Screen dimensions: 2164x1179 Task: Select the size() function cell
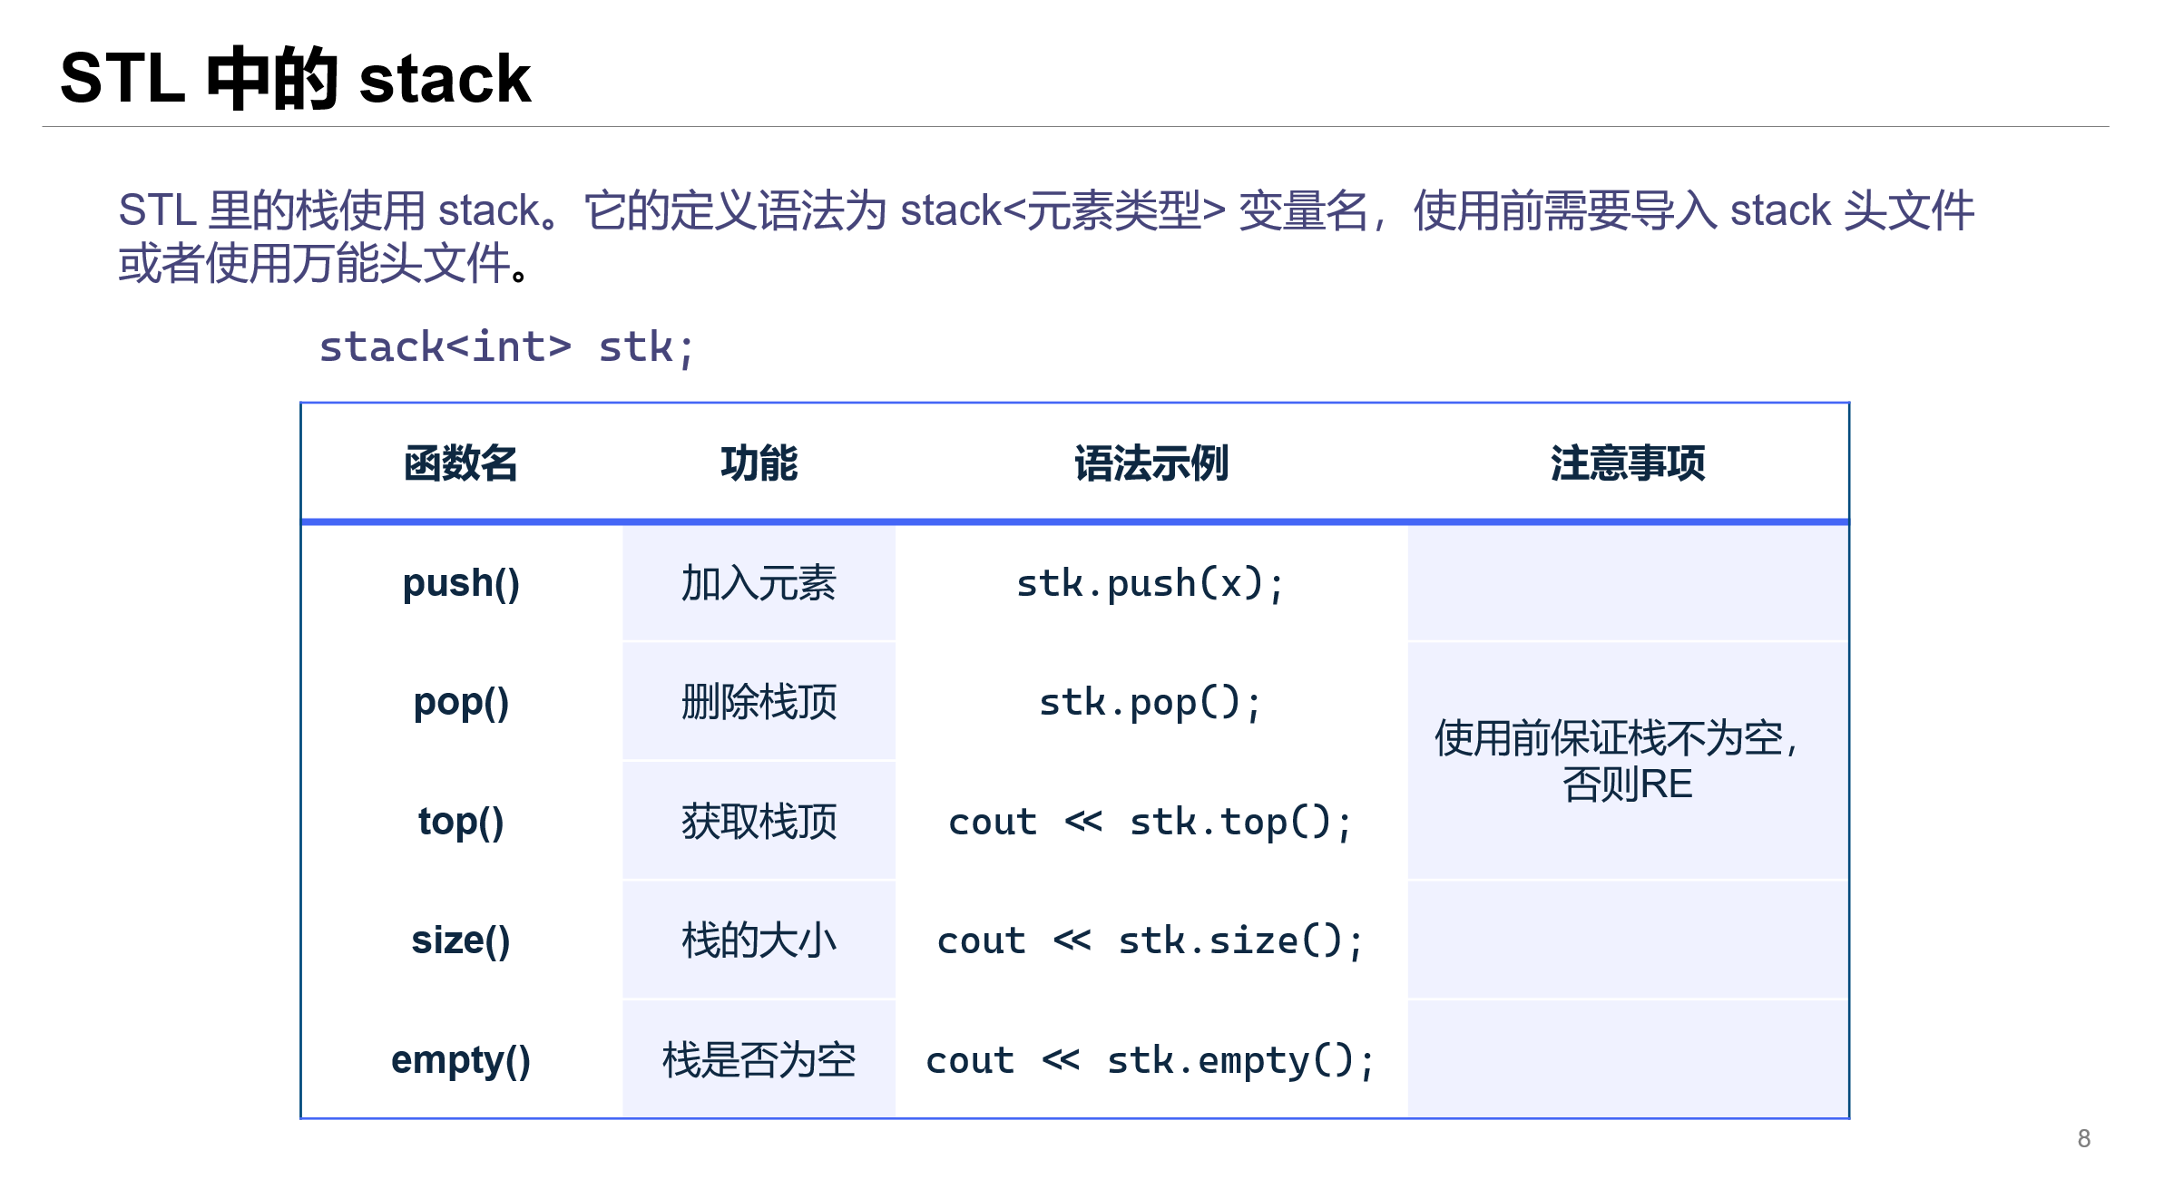[461, 940]
